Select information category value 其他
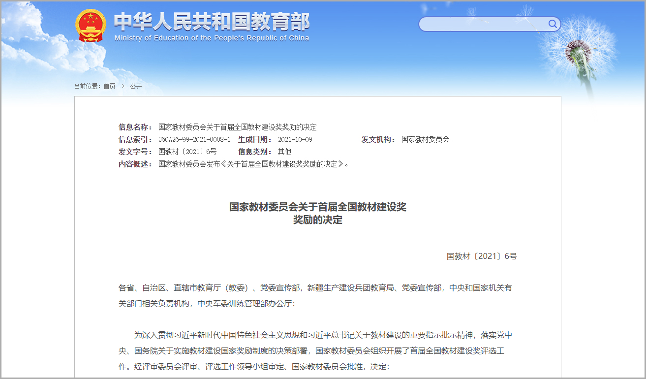The height and width of the screenshot is (379, 646). pyautogui.click(x=285, y=152)
